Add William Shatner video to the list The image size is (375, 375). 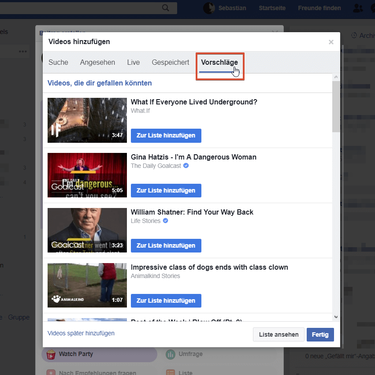pyautogui.click(x=166, y=245)
